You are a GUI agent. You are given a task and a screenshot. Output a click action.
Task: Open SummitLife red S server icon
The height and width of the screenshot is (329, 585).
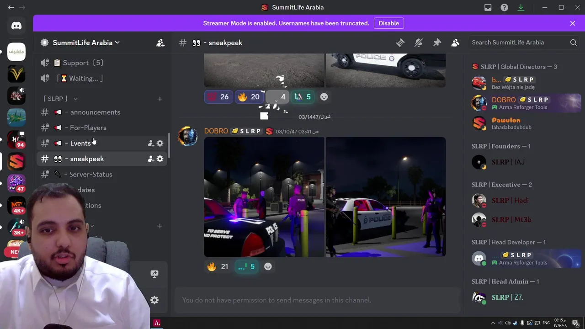pos(16,161)
